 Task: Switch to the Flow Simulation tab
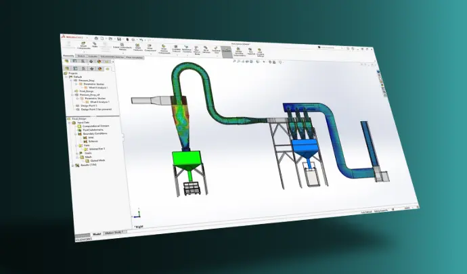[x=135, y=58]
